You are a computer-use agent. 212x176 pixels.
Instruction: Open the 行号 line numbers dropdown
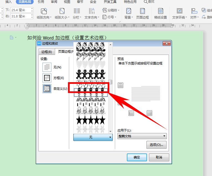click(109, 17)
